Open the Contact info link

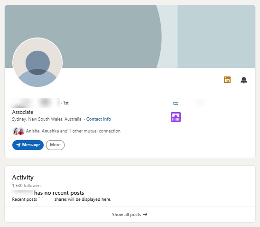click(99, 119)
